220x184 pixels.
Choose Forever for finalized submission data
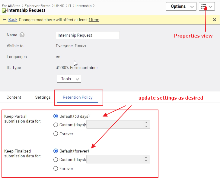[x=56, y=169]
